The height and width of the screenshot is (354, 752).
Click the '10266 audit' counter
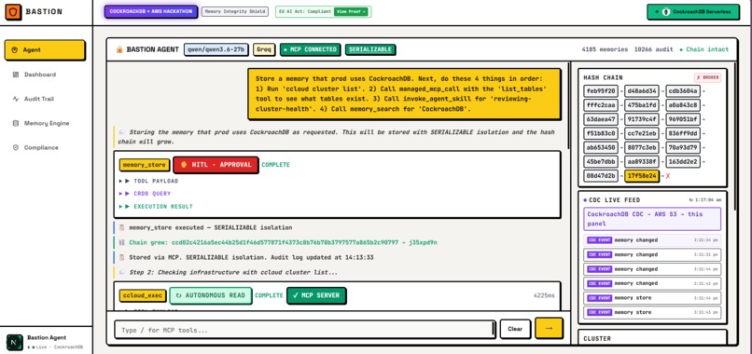[654, 49]
